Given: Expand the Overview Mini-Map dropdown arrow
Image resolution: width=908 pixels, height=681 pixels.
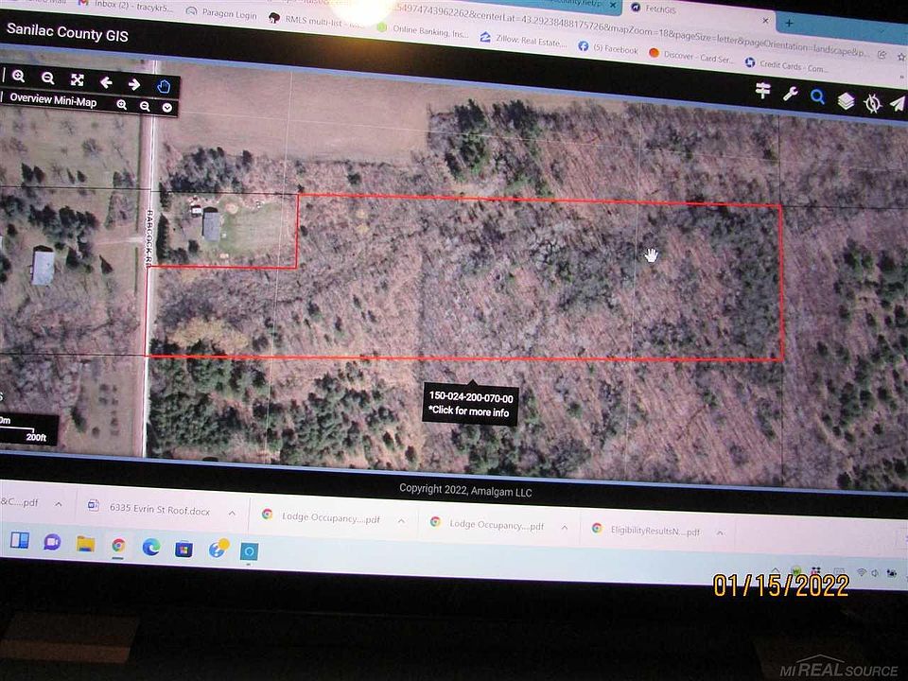Looking at the screenshot, I should click(167, 108).
